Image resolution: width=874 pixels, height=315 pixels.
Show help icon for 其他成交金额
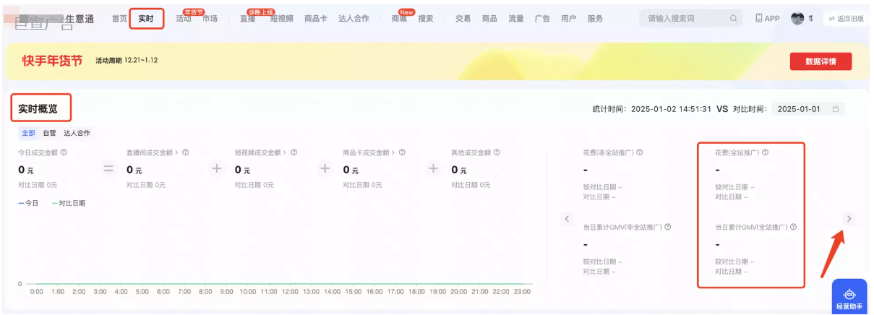pos(497,152)
